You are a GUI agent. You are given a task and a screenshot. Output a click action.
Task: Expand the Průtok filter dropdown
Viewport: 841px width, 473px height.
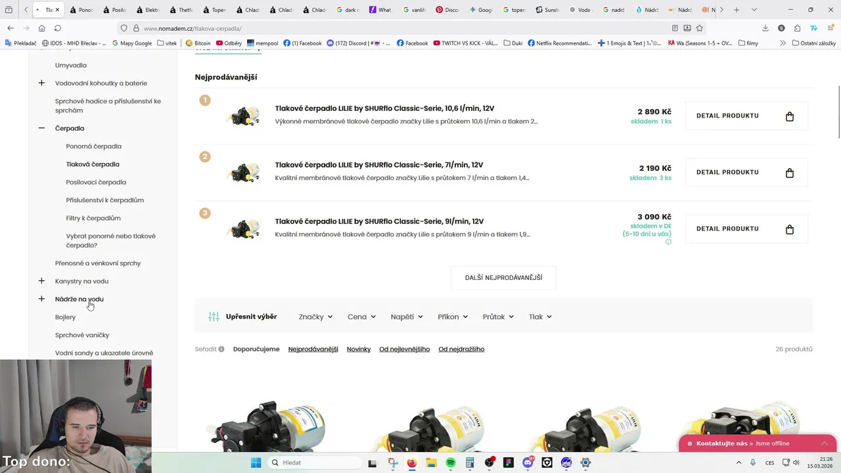pos(498,317)
